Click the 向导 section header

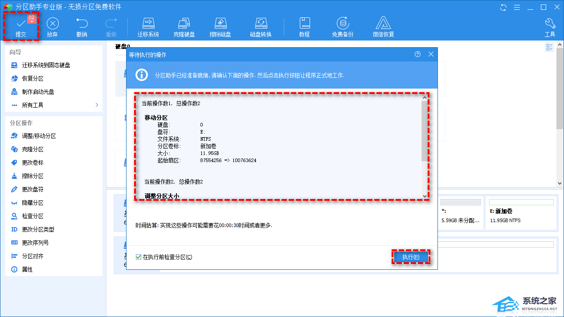[15, 52]
